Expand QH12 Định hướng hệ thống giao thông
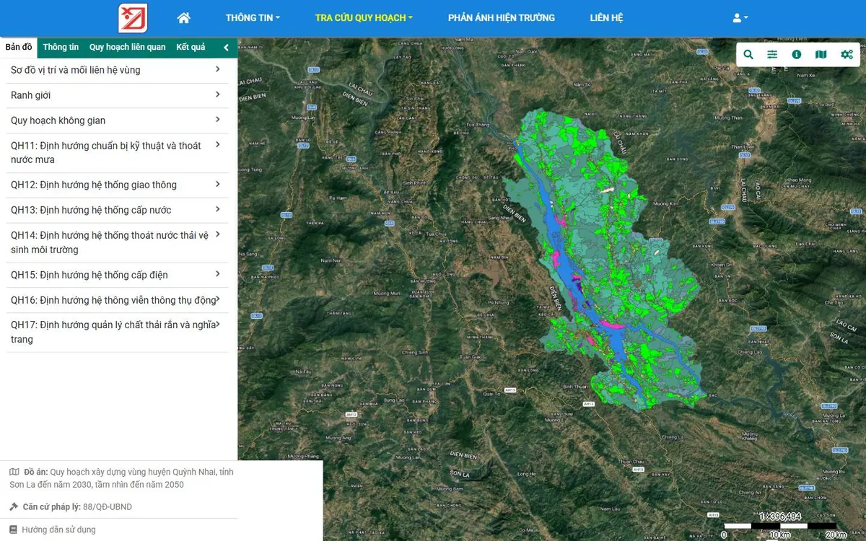The image size is (866, 541). pos(117,185)
